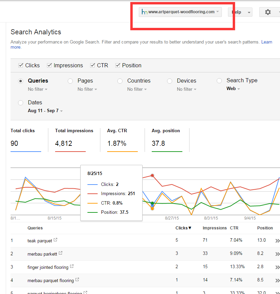Click the green position data point on chart
280x294 pixels.
tap(152, 203)
